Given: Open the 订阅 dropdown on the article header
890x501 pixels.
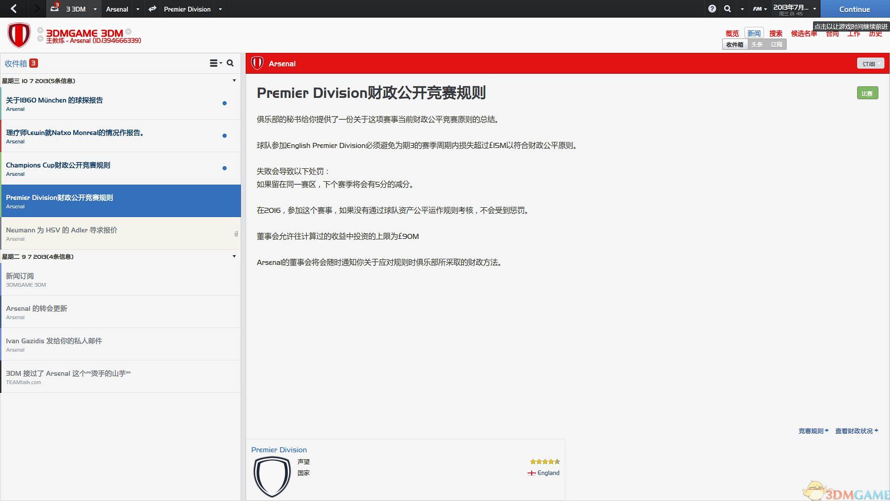Looking at the screenshot, I should (x=871, y=63).
